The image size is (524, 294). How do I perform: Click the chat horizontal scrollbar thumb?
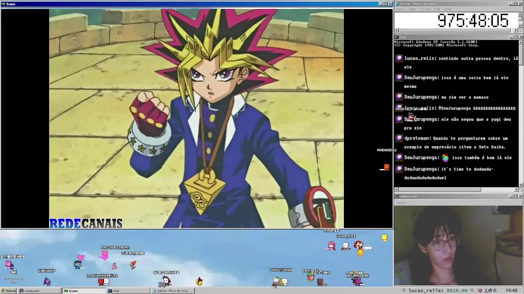(440, 189)
